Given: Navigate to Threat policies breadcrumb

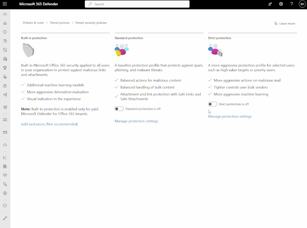Looking at the screenshot, I should (x=59, y=23).
